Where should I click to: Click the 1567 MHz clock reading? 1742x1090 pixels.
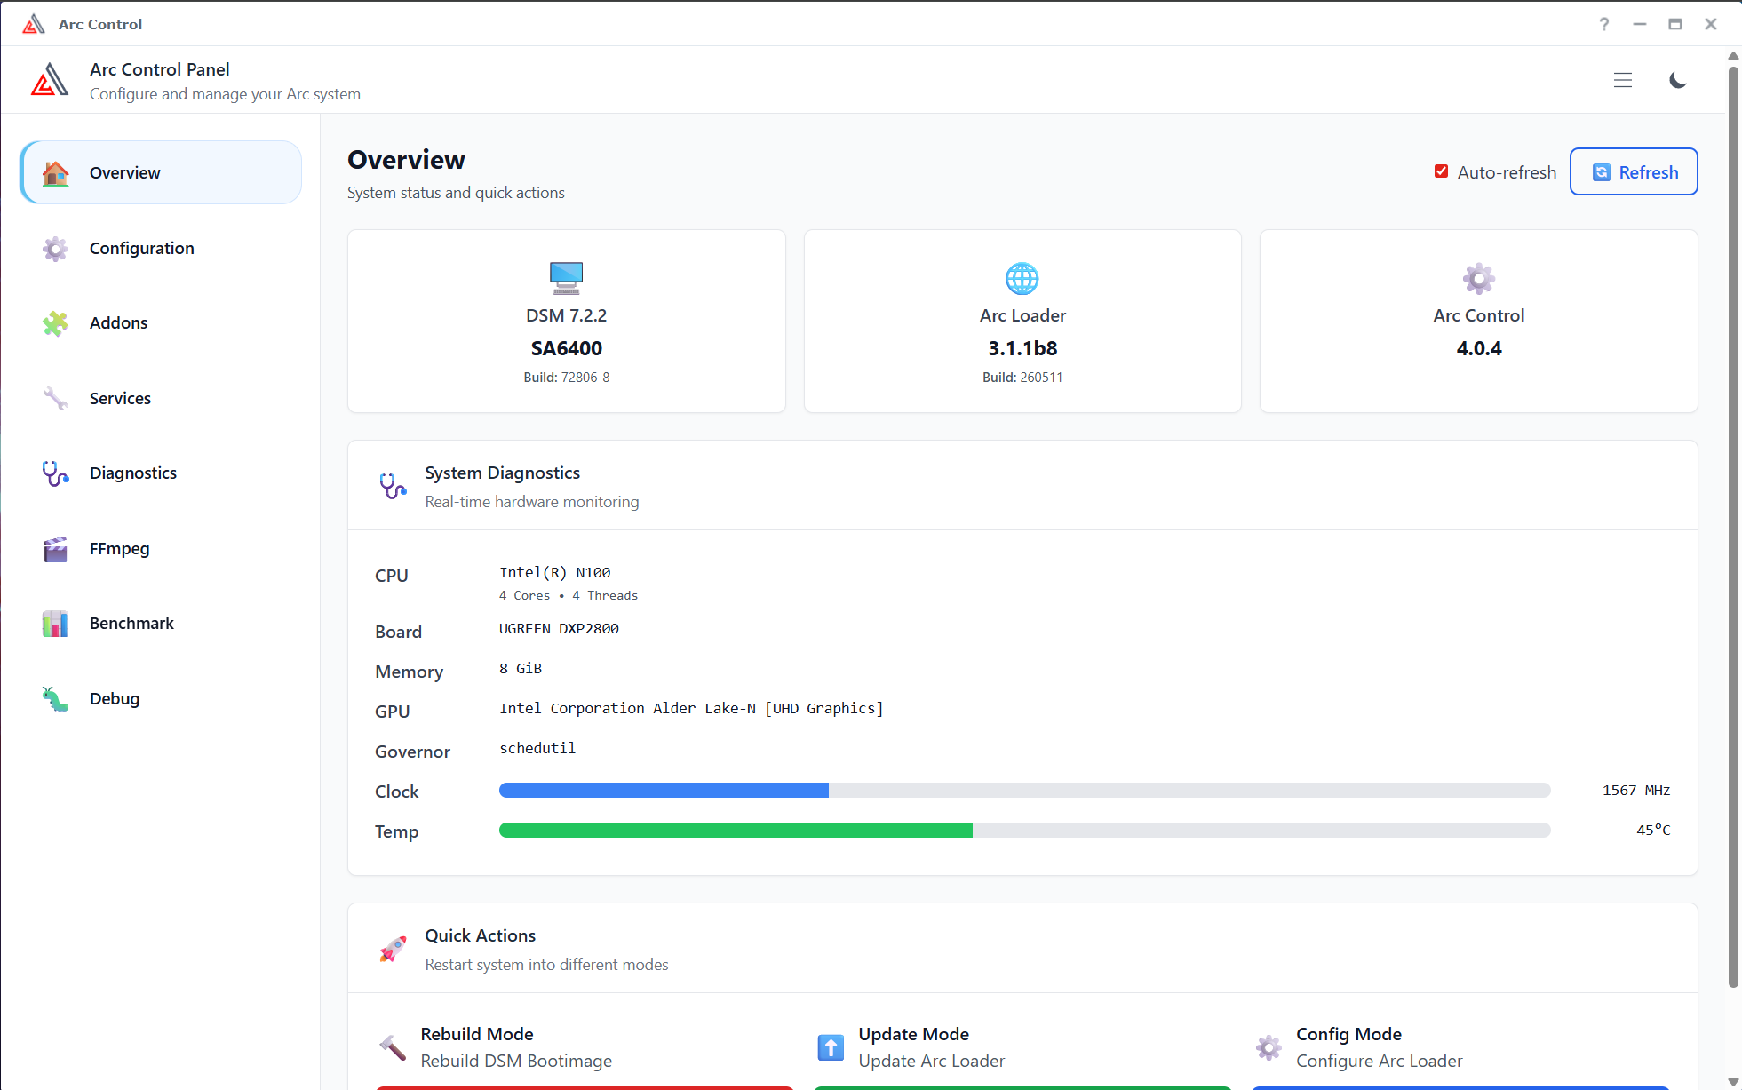click(1636, 791)
